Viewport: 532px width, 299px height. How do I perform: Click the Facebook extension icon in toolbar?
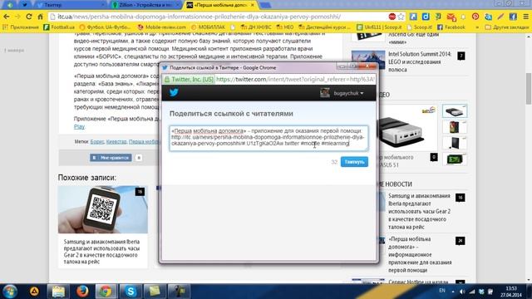point(513,17)
